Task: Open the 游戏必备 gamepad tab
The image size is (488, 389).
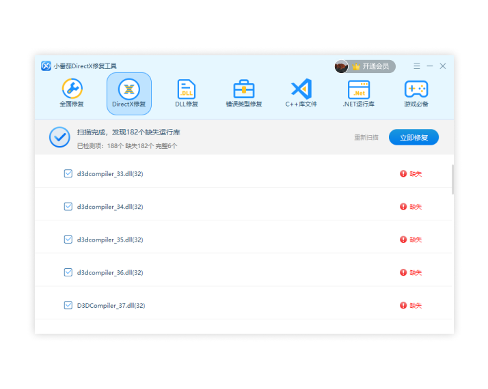Action: click(x=416, y=93)
